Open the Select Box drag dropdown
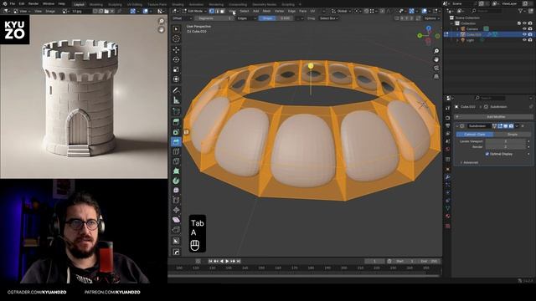Screen dimensions: 536x301 coord(329,18)
